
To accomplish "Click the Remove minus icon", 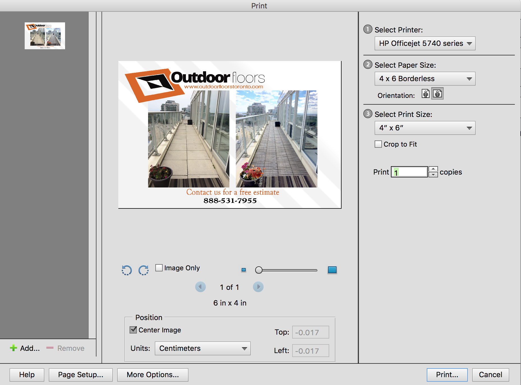I will [x=50, y=348].
